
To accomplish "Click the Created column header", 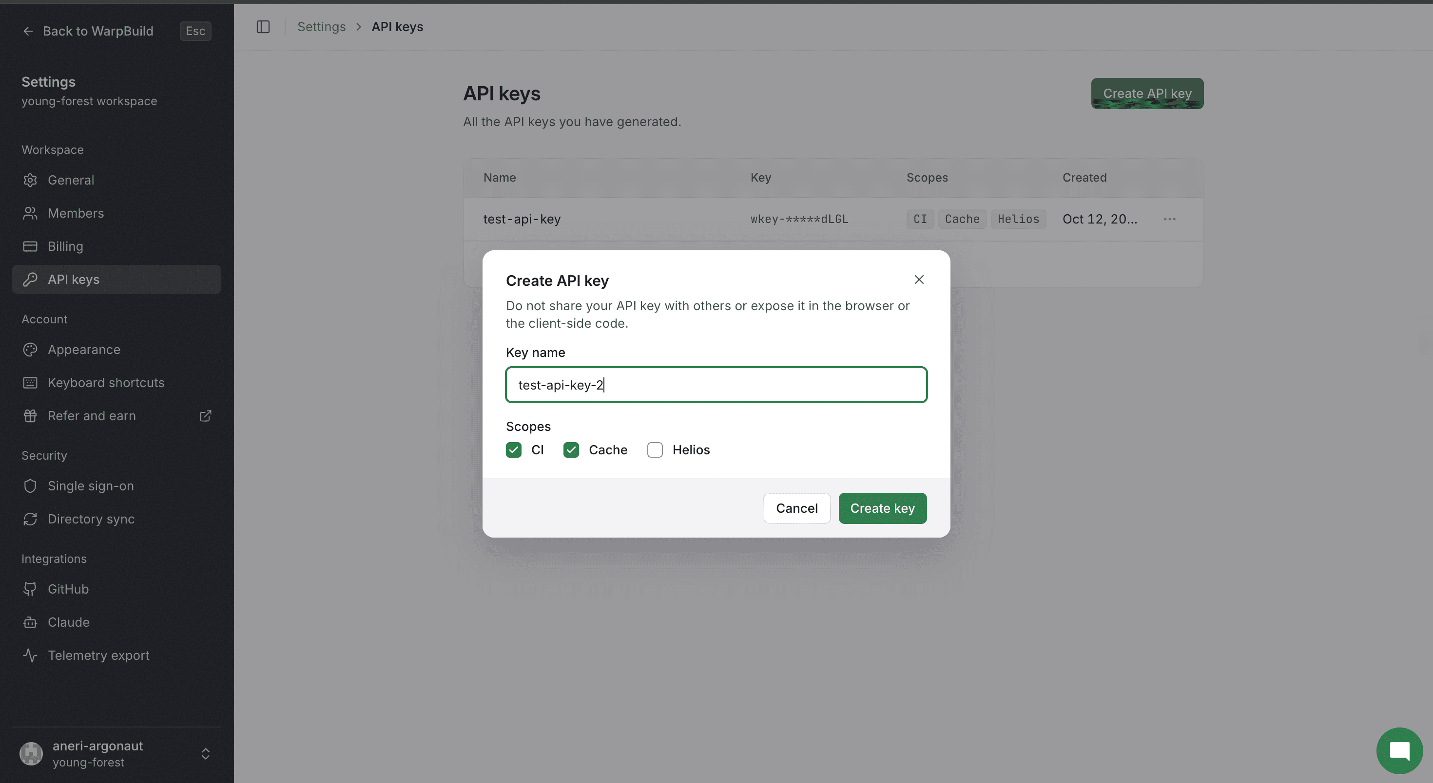I will 1084,177.
